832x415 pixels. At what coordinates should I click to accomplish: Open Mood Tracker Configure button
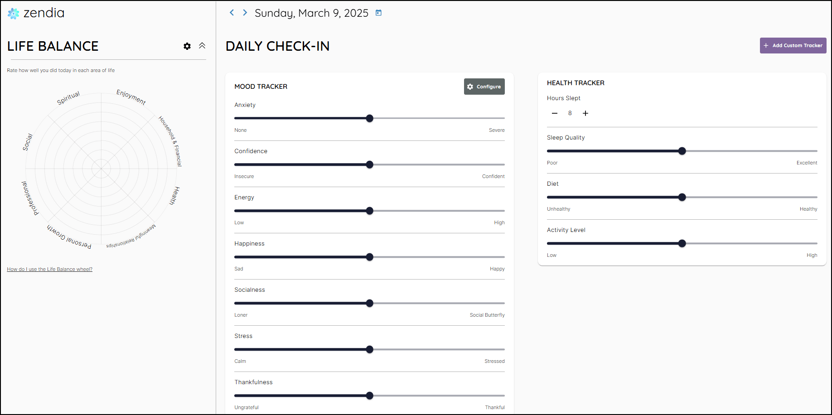point(484,87)
